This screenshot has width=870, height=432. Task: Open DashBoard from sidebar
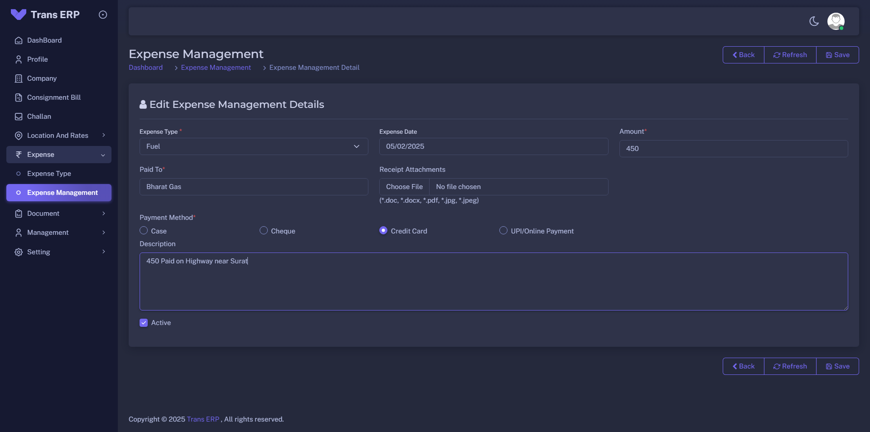[x=59, y=40]
